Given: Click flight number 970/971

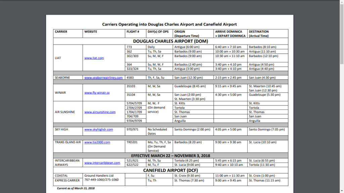Looking at the screenshot, I should click(x=132, y=130).
